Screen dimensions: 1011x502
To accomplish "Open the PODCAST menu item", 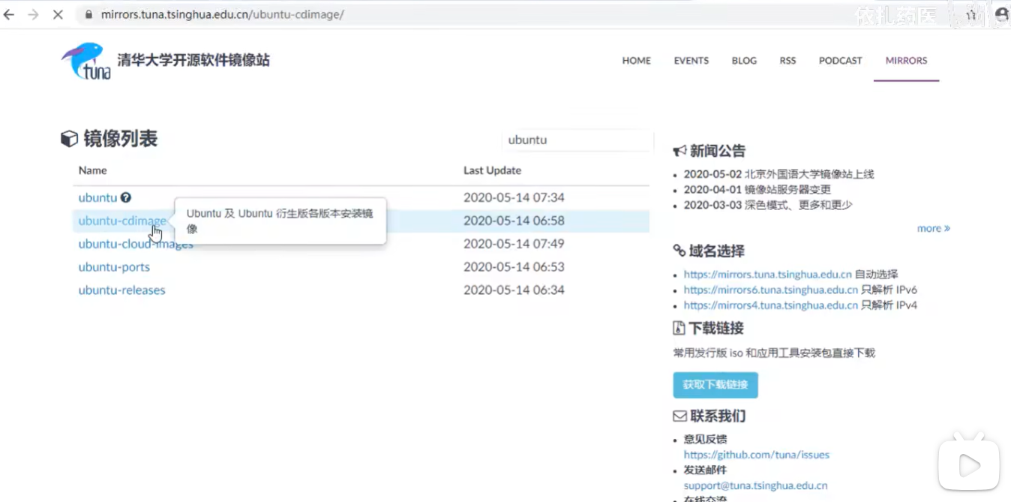I will tap(840, 61).
